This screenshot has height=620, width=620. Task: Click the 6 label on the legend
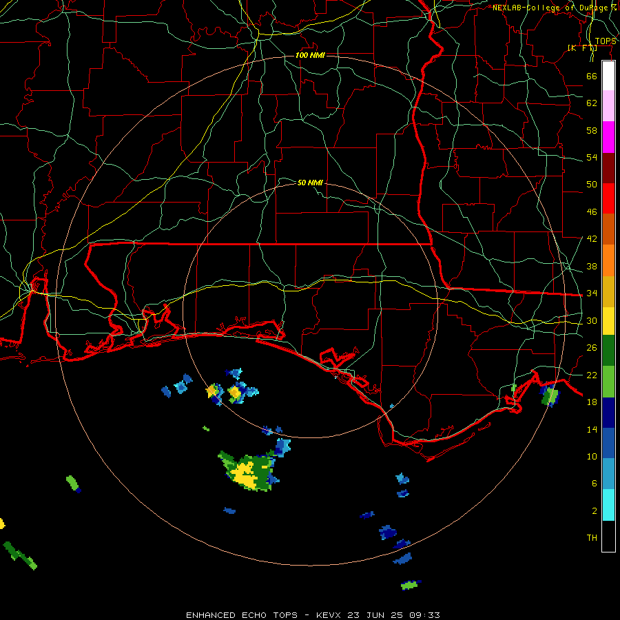[x=595, y=484]
